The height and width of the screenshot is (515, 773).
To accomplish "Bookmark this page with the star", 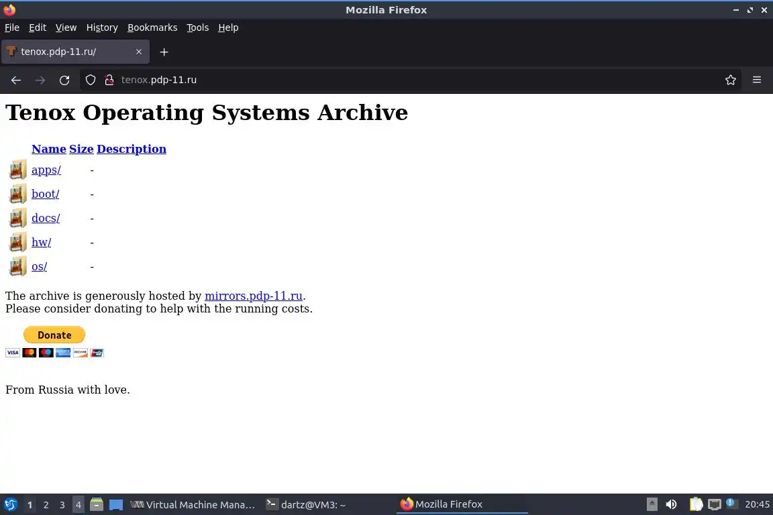I will point(731,80).
